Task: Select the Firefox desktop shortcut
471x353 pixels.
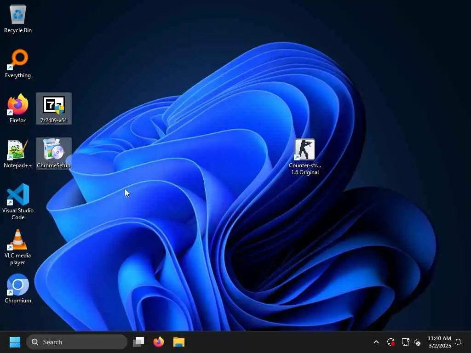Action: [x=18, y=108]
